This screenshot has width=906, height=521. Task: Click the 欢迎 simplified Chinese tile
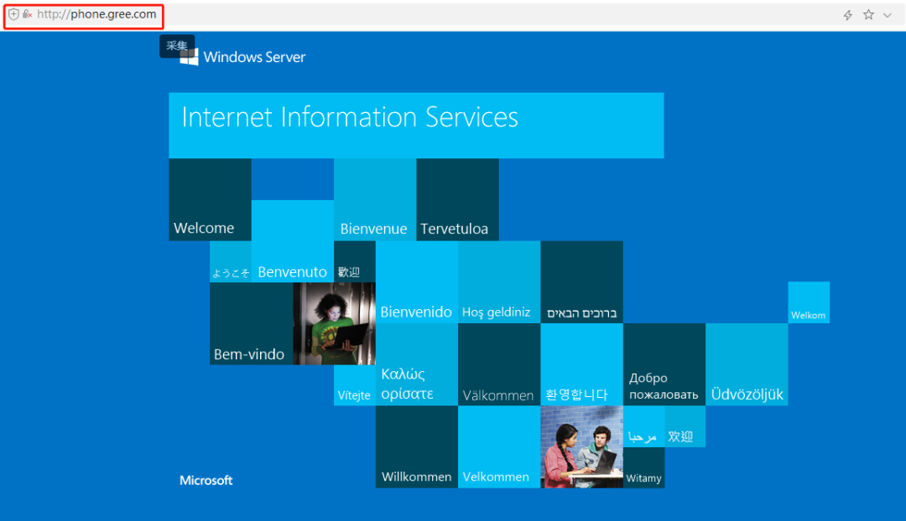[685, 426]
